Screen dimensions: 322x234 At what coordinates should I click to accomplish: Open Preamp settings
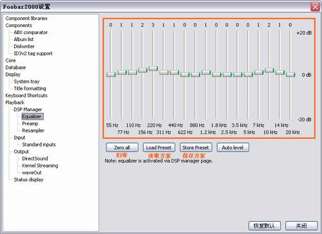(30, 123)
